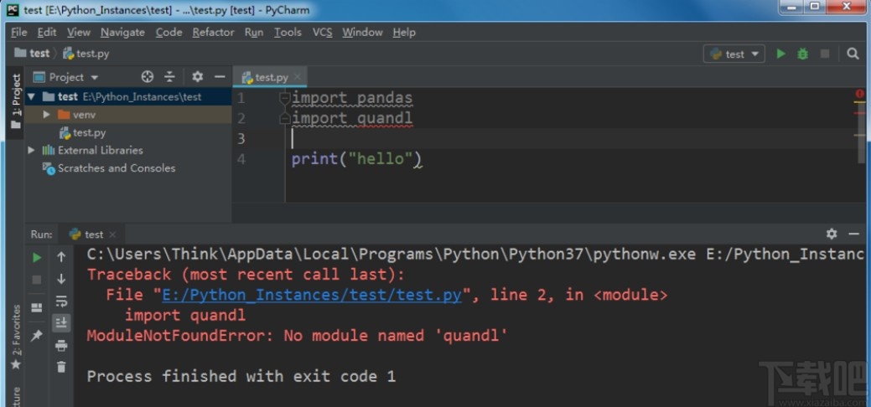
Task: Select Scratches and Consoles item
Action: tap(109, 167)
